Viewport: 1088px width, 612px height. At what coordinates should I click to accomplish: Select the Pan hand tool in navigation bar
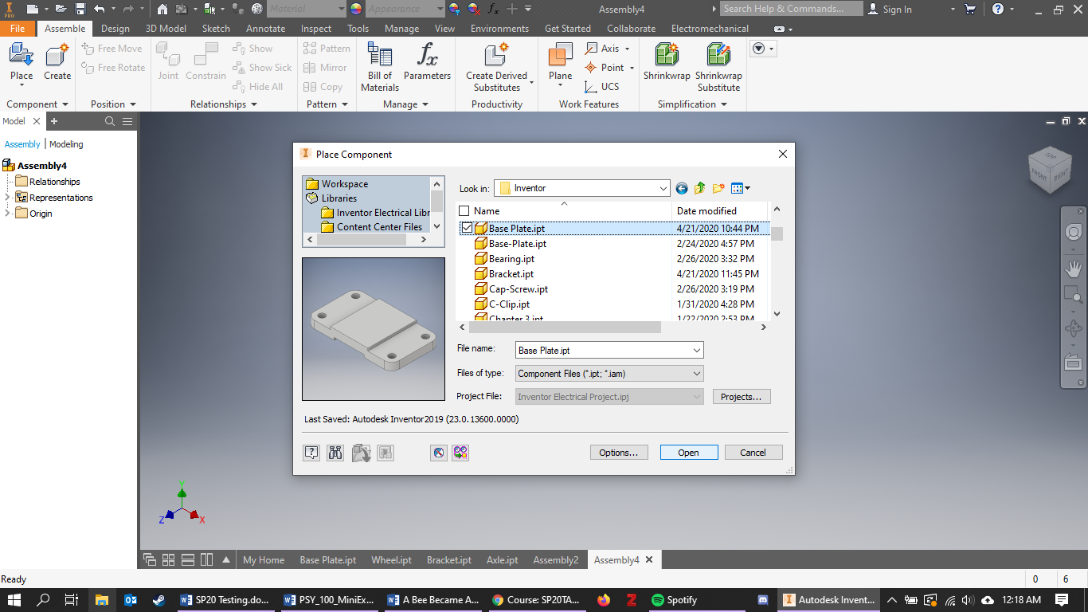1074,269
